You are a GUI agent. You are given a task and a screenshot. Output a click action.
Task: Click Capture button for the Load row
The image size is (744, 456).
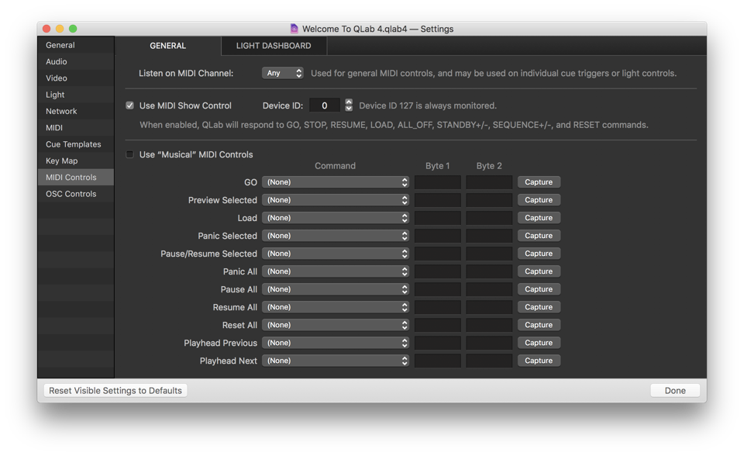[x=539, y=218]
